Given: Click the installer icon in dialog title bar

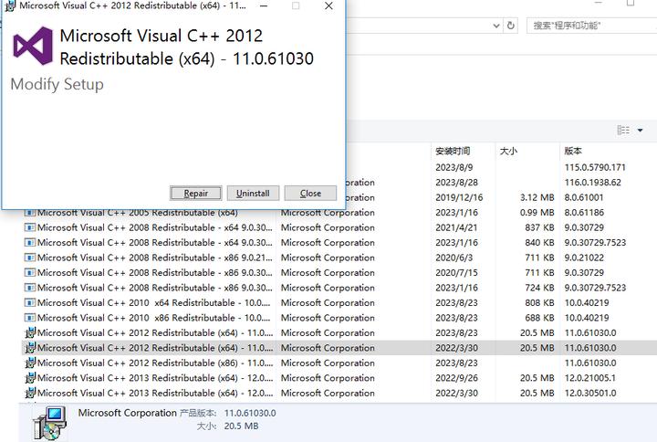Looking at the screenshot, I should [10, 5].
